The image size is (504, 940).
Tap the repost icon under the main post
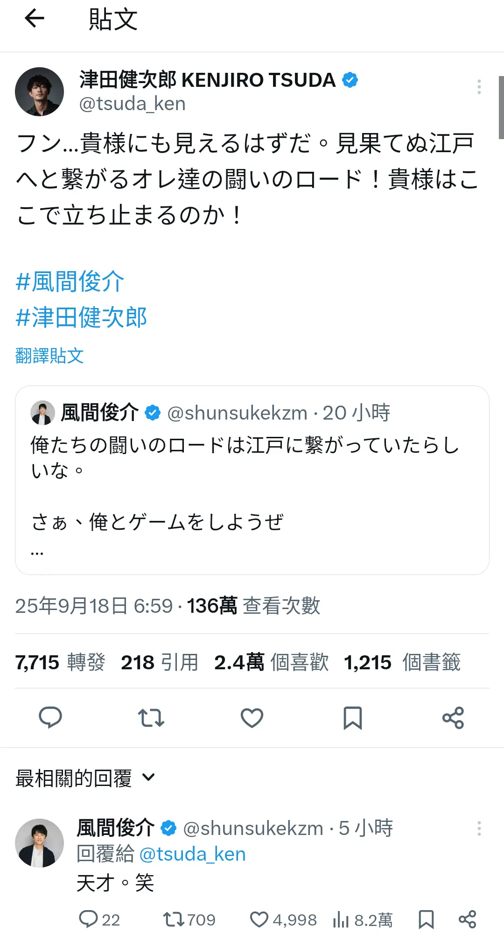point(151,718)
